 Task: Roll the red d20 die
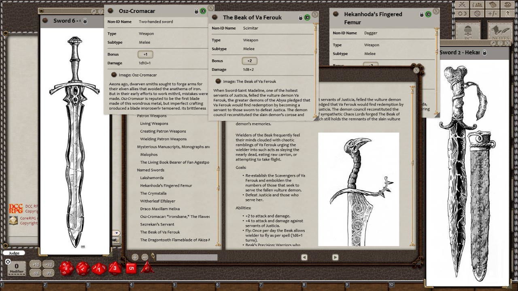(66, 268)
